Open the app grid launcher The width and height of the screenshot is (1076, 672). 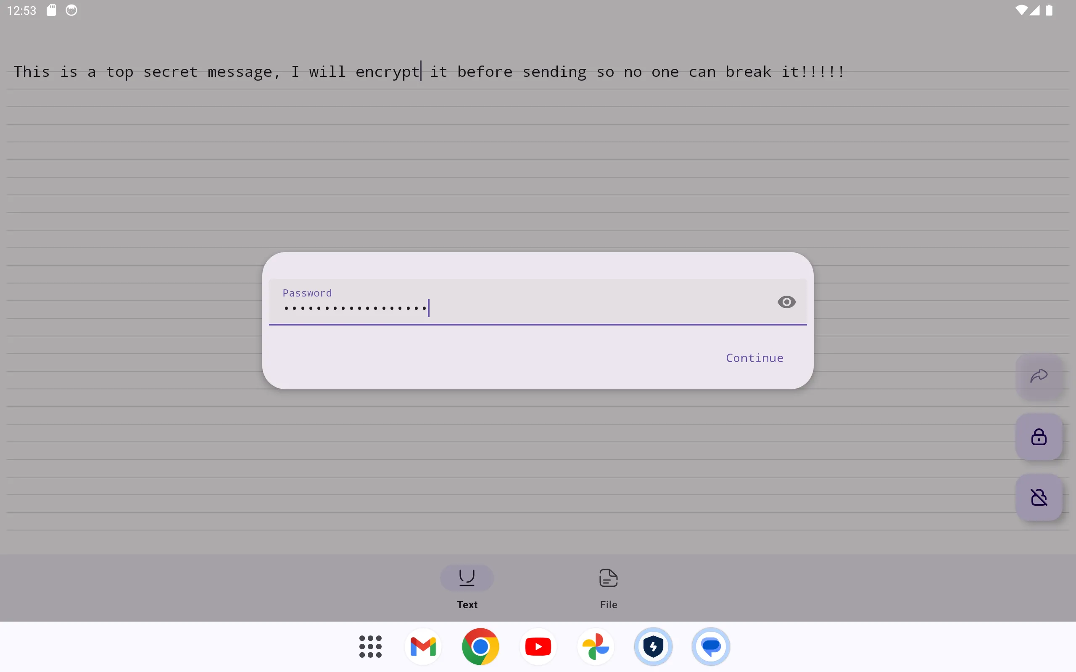[370, 646]
